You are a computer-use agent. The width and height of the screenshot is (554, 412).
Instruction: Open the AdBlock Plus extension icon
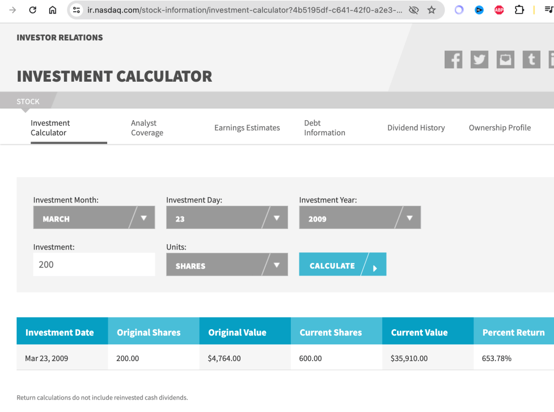click(499, 10)
